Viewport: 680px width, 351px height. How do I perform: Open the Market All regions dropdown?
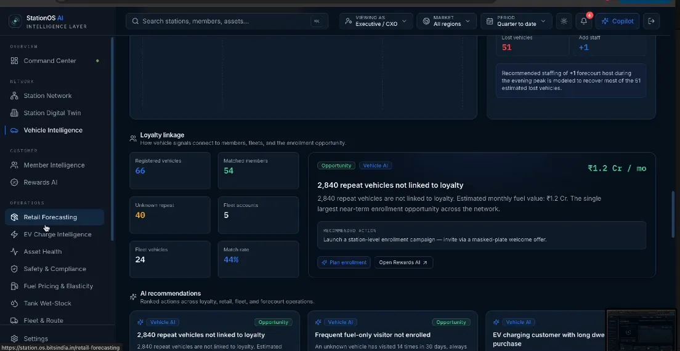pyautogui.click(x=446, y=21)
